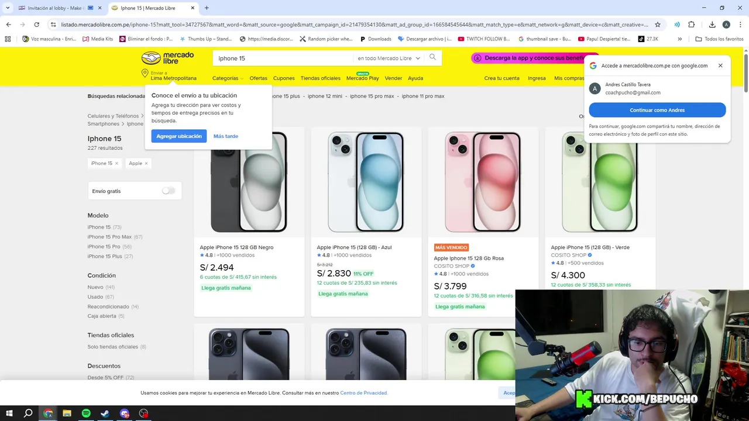Screen dimensions: 749x421
Task: Show more bookmarks with the chevron
Action: (x=679, y=39)
